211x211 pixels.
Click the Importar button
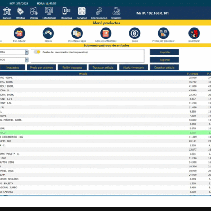(x=164, y=52)
